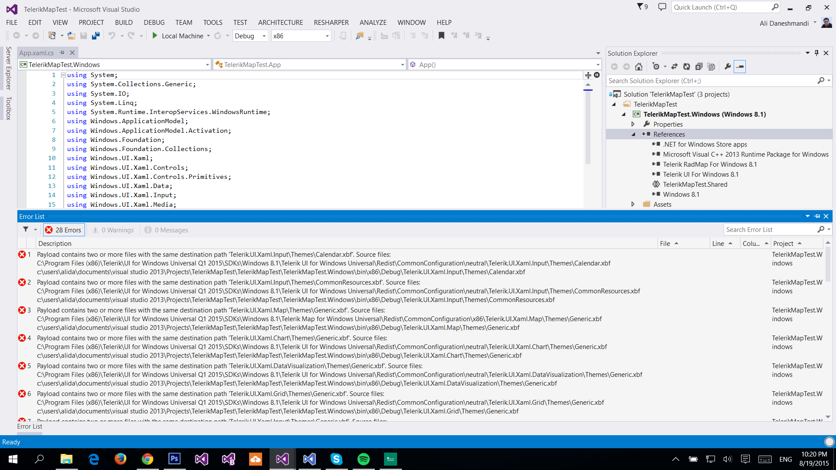Screen dimensions: 836x470
Task: Toggle the 0 Warnings filter
Action: click(x=113, y=230)
